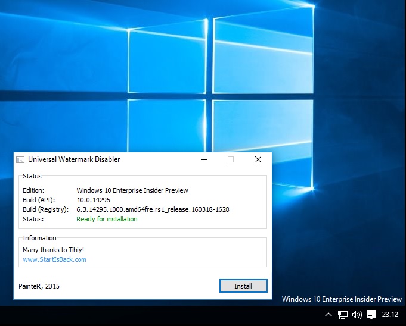Click the Show desktop sliver at the taskbar edge
Screen dimensions: 406x326
point(404,316)
